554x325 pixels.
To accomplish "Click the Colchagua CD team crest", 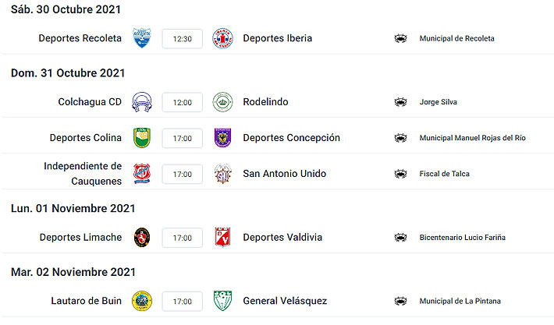I will [141, 102].
